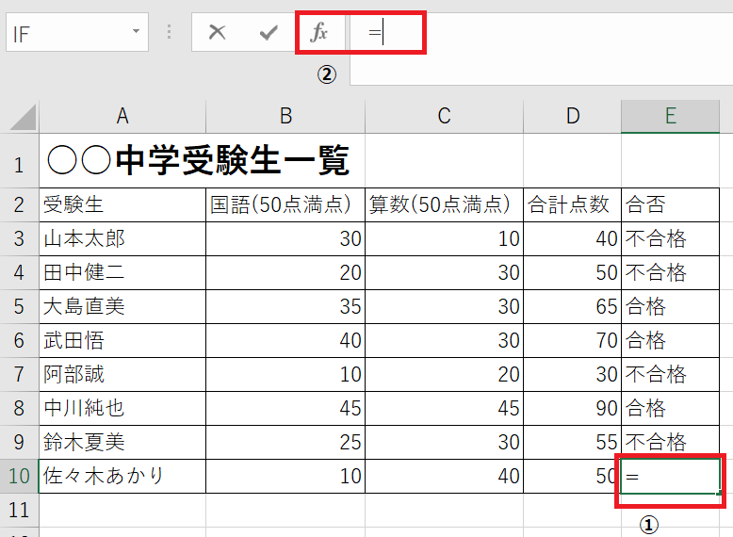Confirm formula entry with checkmark
Viewport: 733px width, 537px height.
tap(269, 33)
